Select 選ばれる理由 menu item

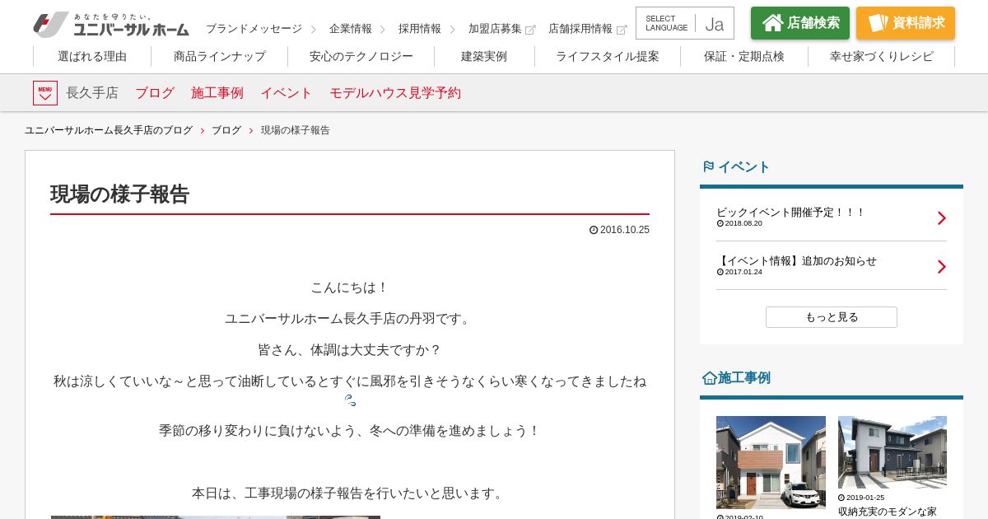92,57
